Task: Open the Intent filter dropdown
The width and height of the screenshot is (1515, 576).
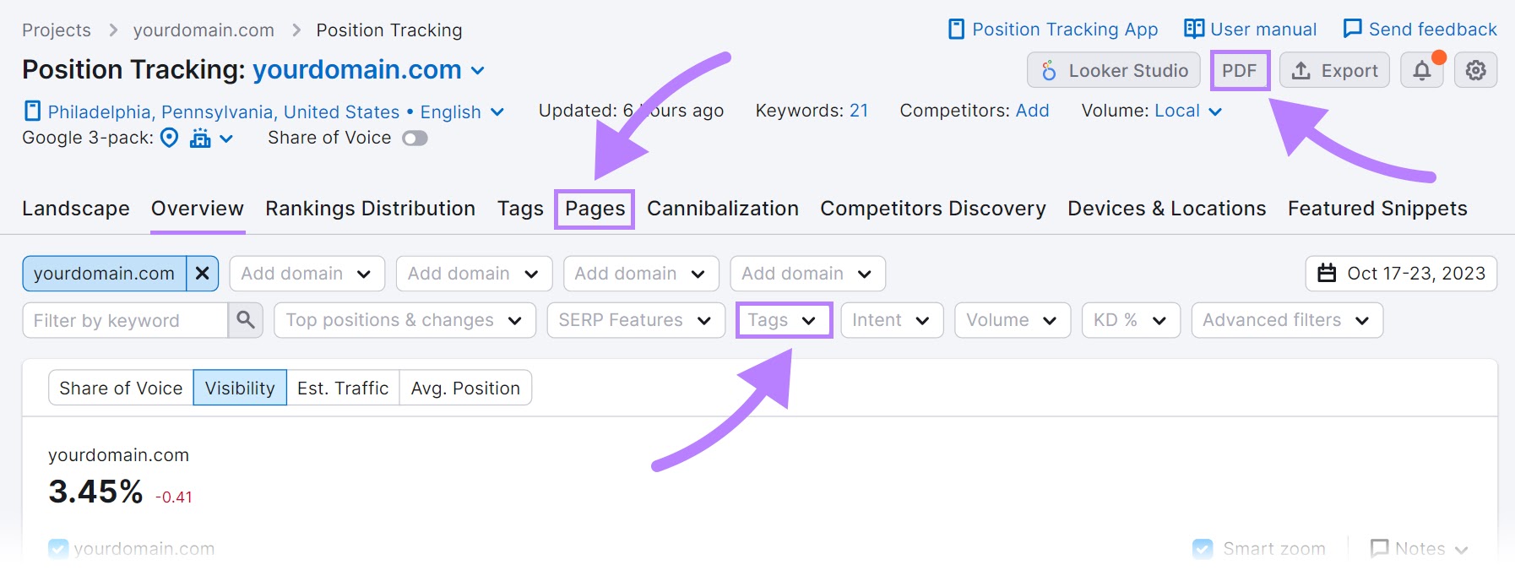Action: pos(892,320)
